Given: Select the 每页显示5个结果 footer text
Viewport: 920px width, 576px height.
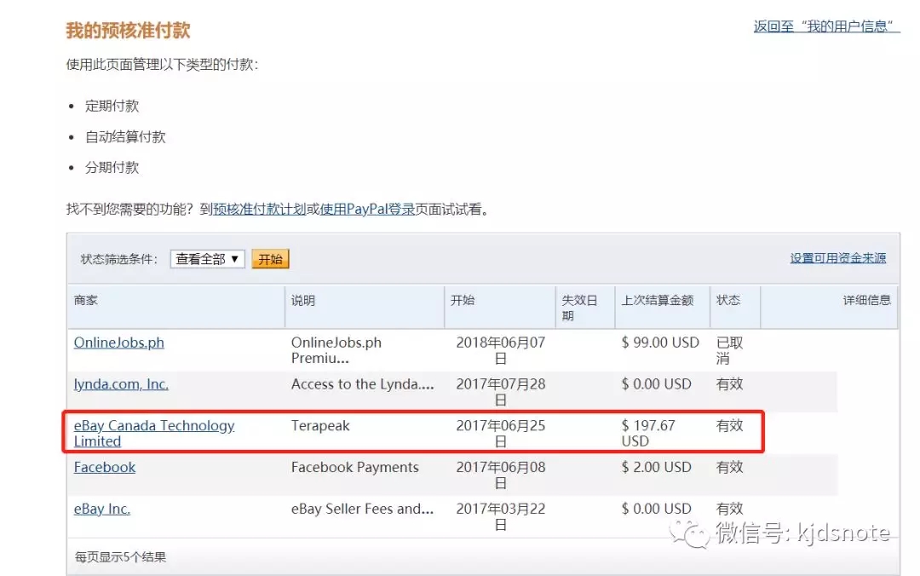Looking at the screenshot, I should pyautogui.click(x=120, y=556).
